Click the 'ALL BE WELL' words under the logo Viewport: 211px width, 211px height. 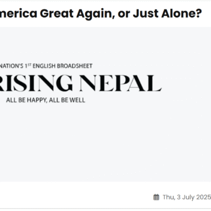pos(67,100)
